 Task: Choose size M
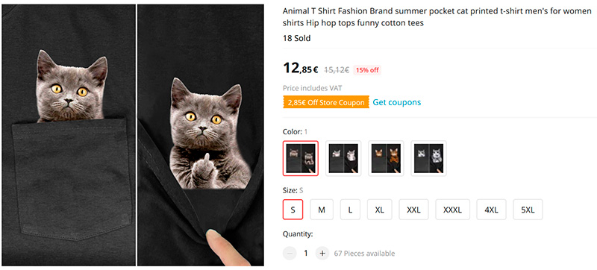click(322, 210)
